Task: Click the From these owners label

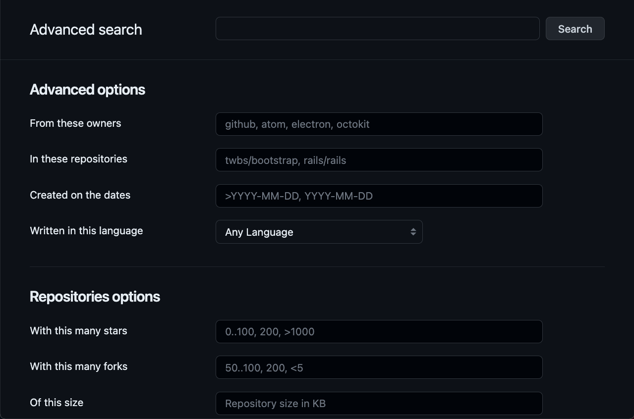Action: (75, 123)
